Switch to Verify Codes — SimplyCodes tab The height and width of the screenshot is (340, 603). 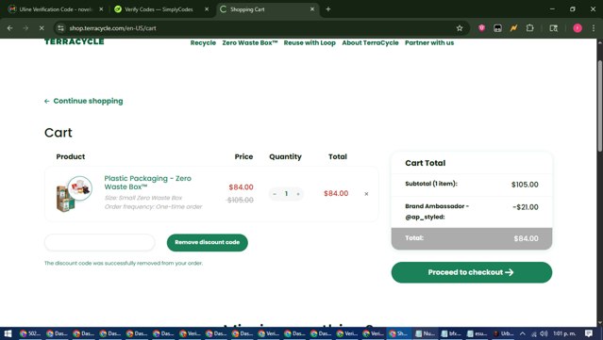pyautogui.click(x=161, y=9)
